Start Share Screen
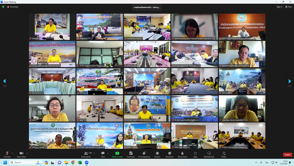 click(x=117, y=154)
